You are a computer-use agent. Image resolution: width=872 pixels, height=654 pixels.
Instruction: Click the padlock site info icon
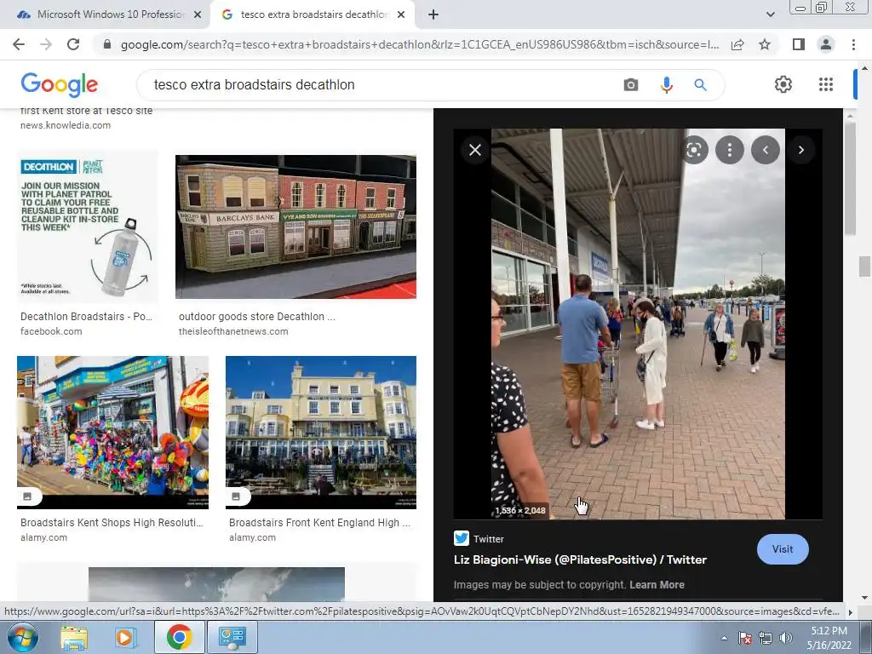[108, 44]
